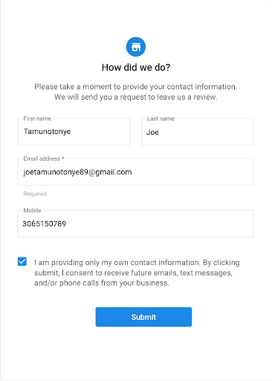Click the "submit, I consent to receive" text line
Image resolution: width=272 pixels, height=381 pixels.
coord(133,273)
